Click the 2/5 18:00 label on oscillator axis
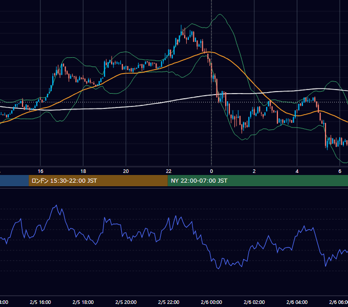 tap(83, 302)
